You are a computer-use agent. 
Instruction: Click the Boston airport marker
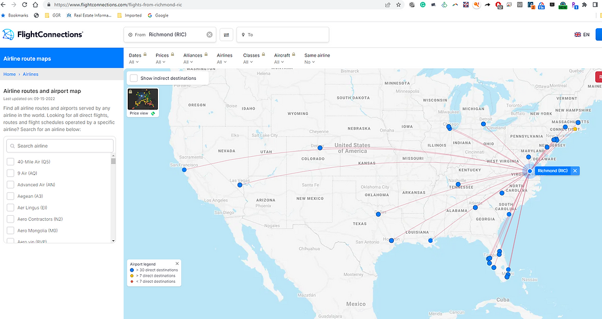coord(578,122)
